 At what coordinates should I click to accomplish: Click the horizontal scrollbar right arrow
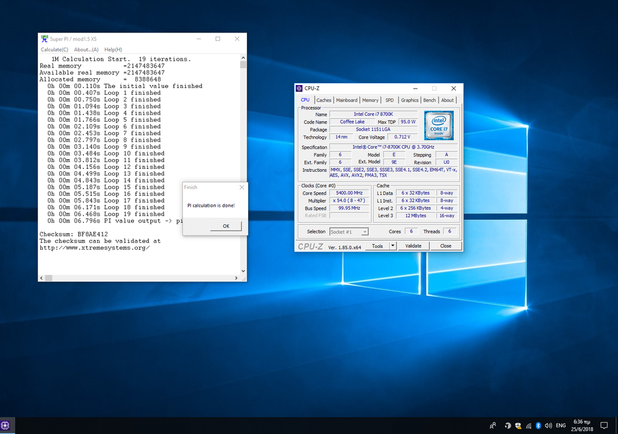pos(237,278)
